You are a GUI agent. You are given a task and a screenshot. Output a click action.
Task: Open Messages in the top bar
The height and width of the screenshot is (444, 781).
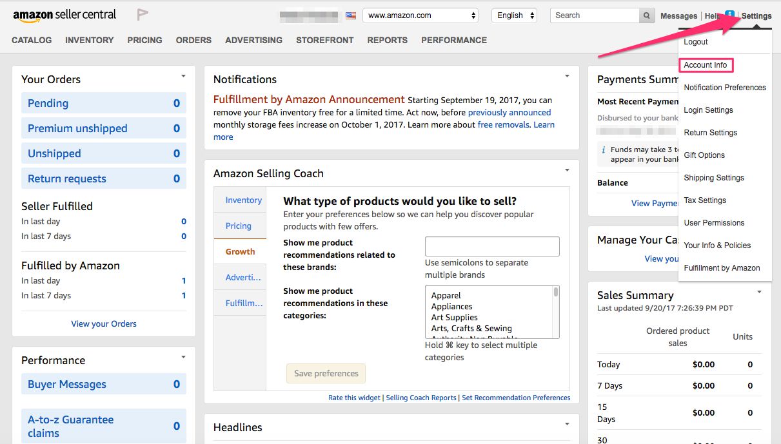(x=678, y=15)
